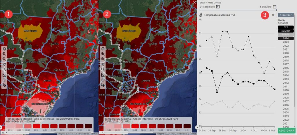Close the ECMWF map panel
The image size is (297, 135).
[x=96, y=2]
